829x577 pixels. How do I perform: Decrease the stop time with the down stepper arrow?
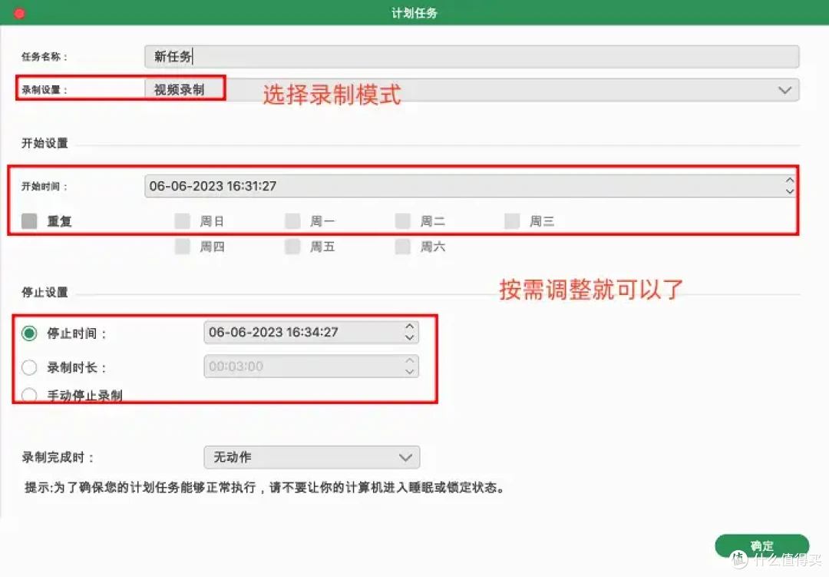click(x=410, y=337)
